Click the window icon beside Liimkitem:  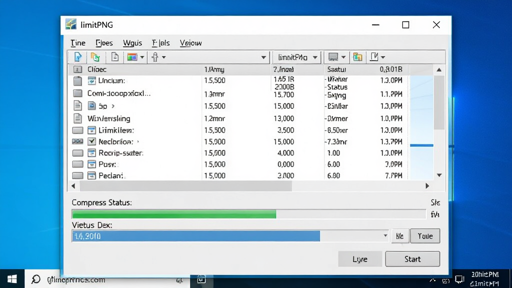92,130
